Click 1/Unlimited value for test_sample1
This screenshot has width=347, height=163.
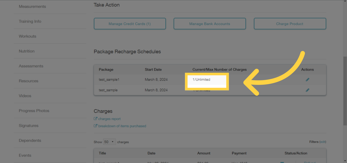(x=201, y=80)
